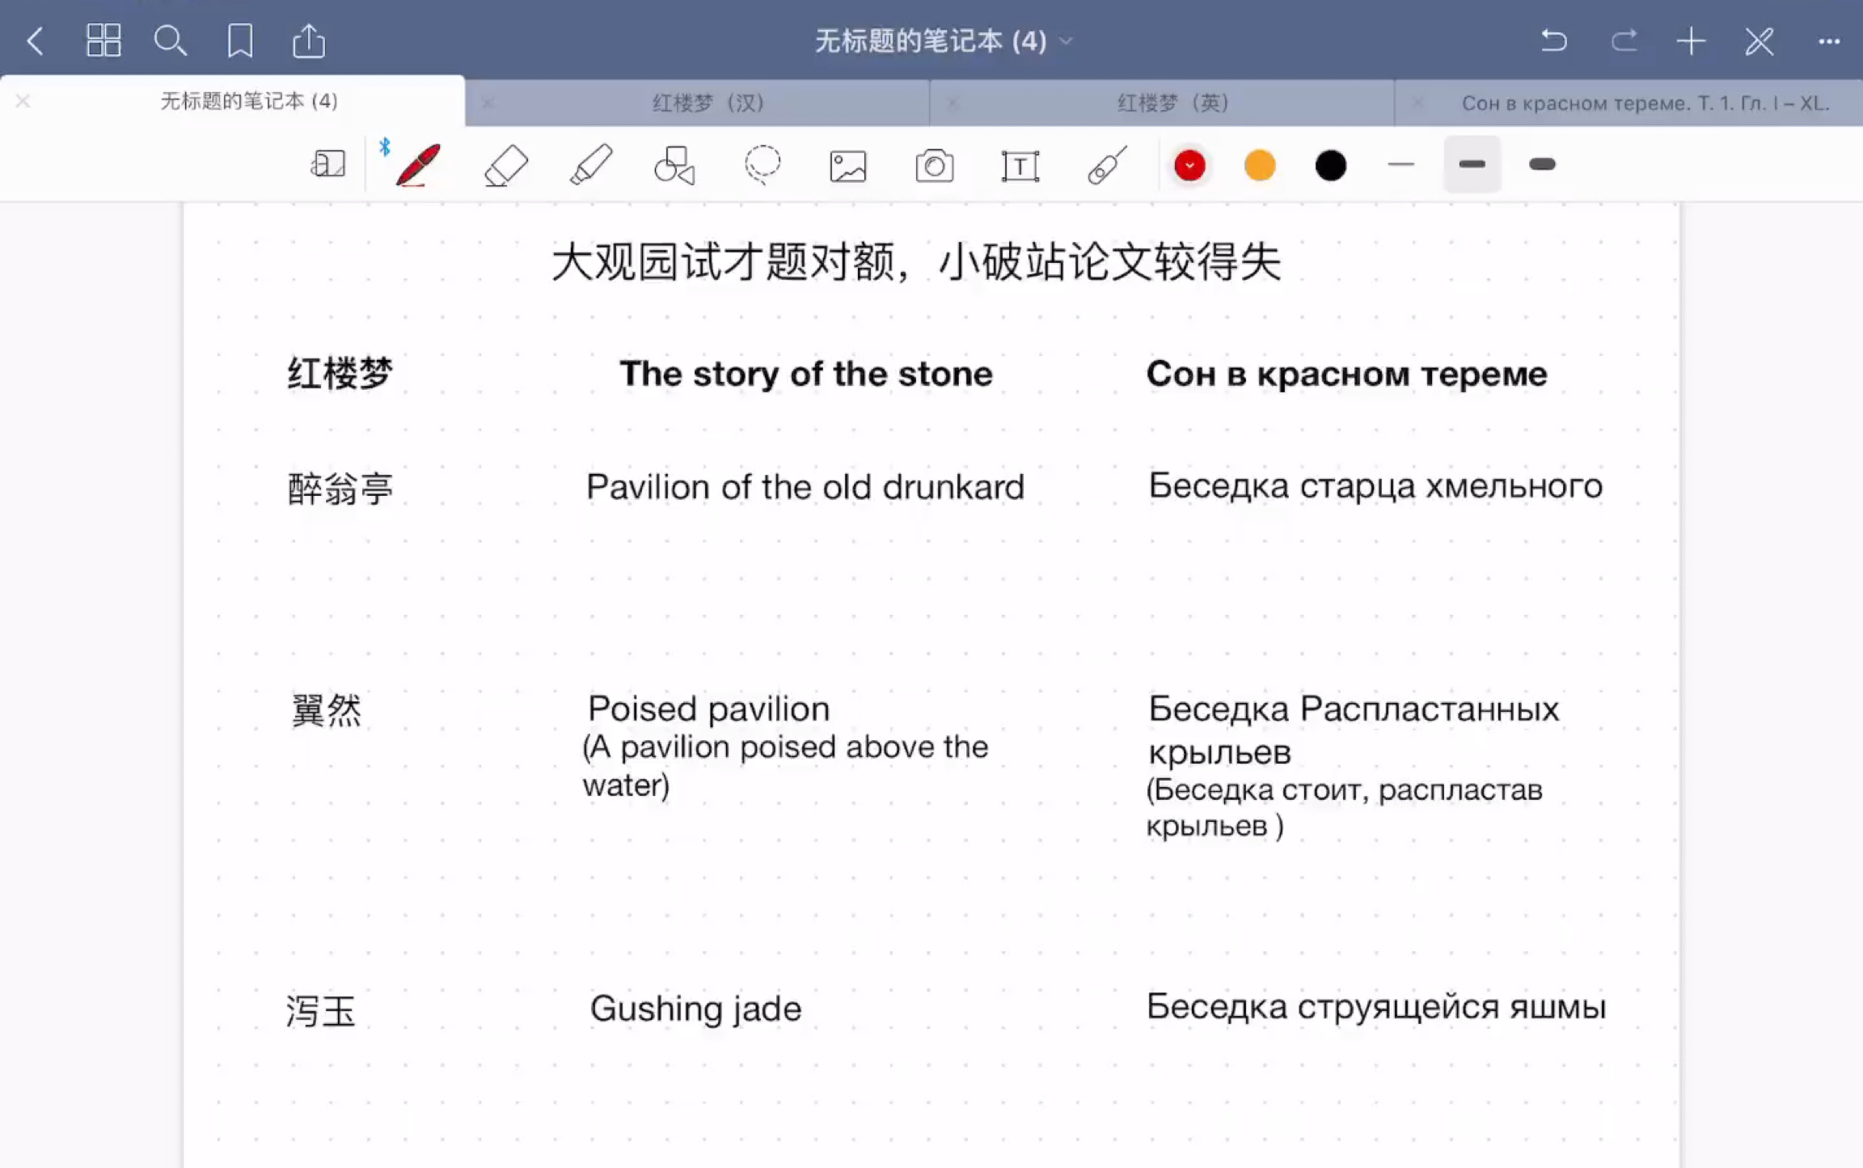Bookmark the current page
Viewport: 1863px width, 1168px height.
click(240, 40)
